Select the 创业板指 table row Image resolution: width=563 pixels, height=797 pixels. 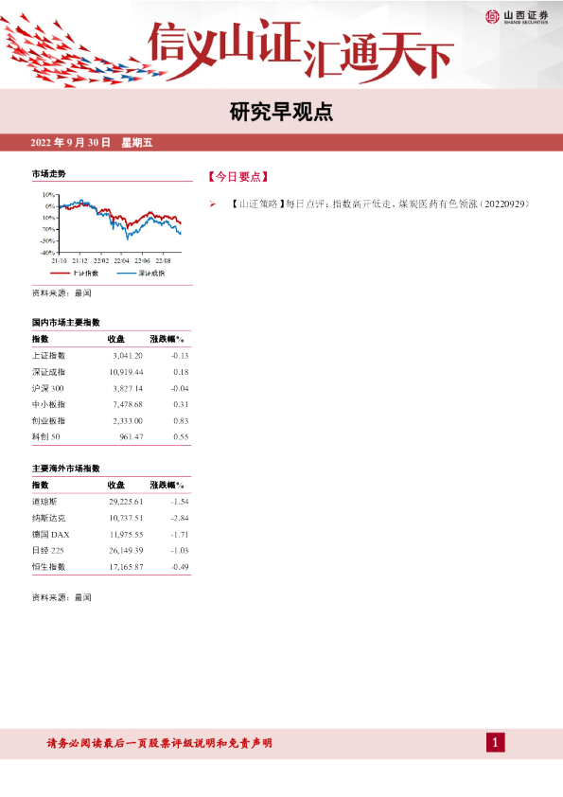tap(111, 421)
